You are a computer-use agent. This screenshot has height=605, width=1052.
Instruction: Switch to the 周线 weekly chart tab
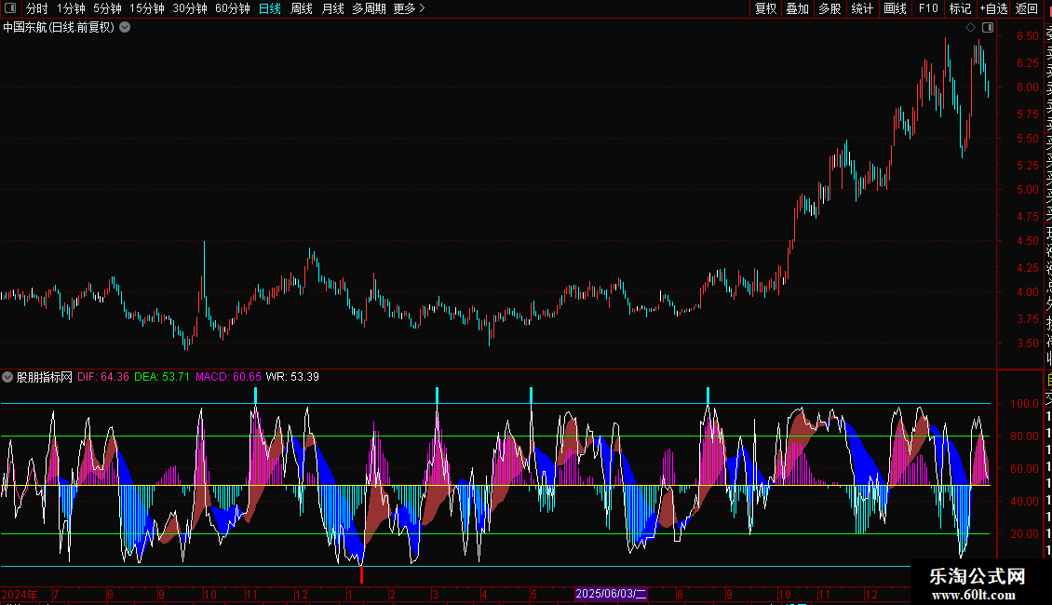tap(301, 8)
